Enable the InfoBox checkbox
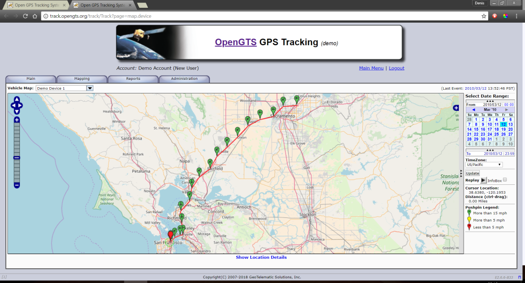The image size is (525, 283). pos(505,180)
